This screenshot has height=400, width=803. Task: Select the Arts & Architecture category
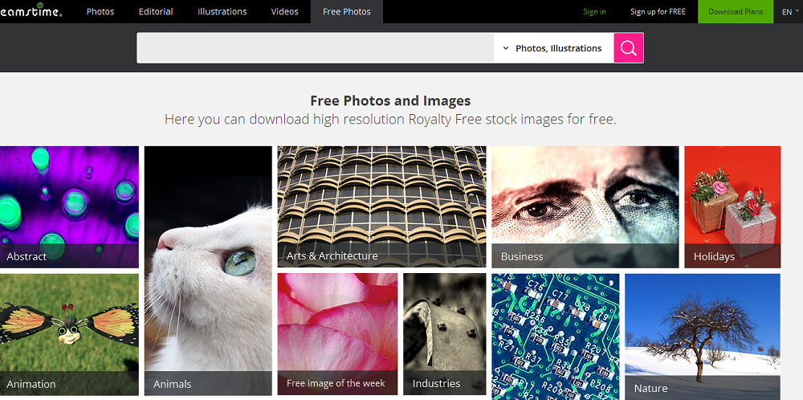tap(381, 206)
